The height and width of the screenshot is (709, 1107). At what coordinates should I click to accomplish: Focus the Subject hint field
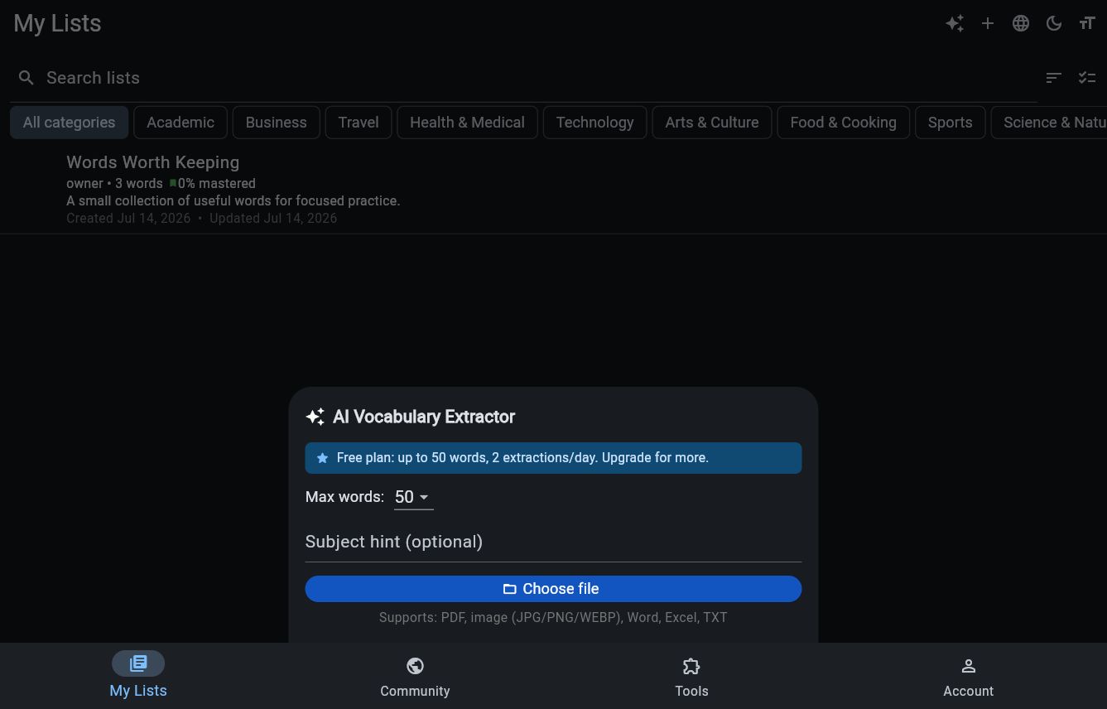pos(553,542)
